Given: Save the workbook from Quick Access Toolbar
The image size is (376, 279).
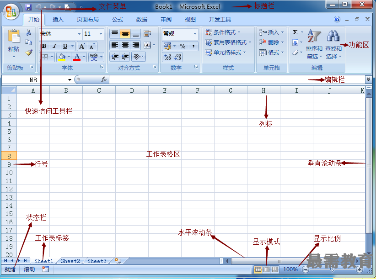Looking at the screenshot, I should pos(28,7).
